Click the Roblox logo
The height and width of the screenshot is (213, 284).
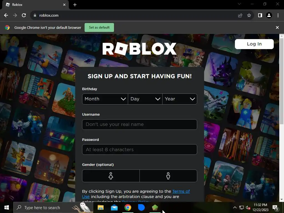[x=139, y=49]
